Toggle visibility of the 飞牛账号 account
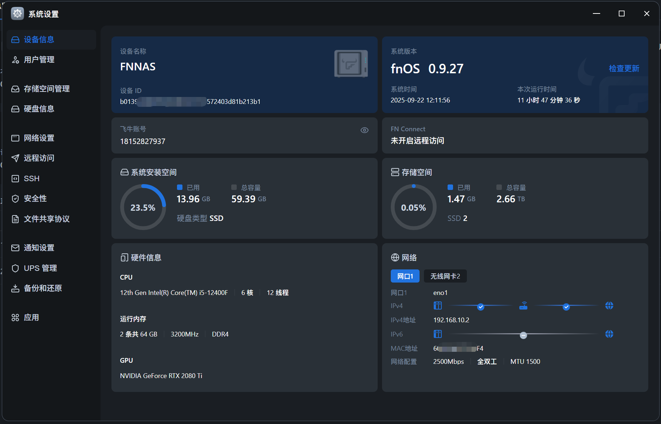Image resolution: width=661 pixels, height=424 pixels. pyautogui.click(x=365, y=130)
